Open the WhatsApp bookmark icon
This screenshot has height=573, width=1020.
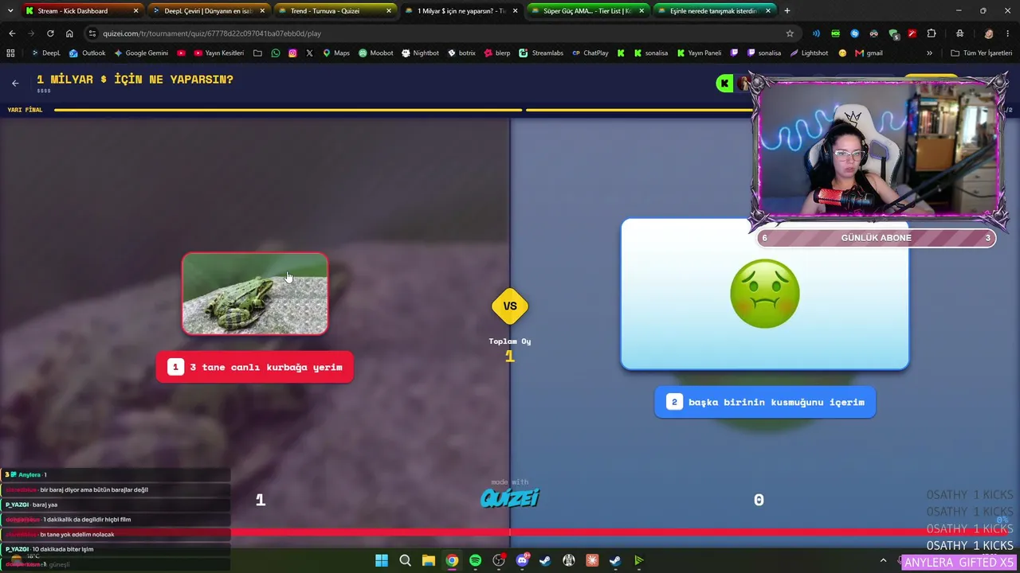click(x=276, y=53)
